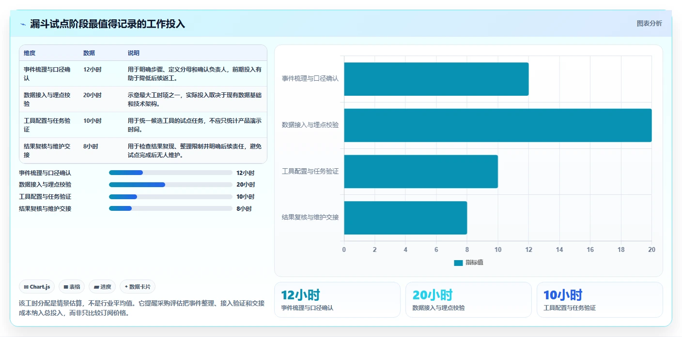682x337 pixels.
Task: Click the description starting 用于检查结果复现 in the table
Action: 195,150
